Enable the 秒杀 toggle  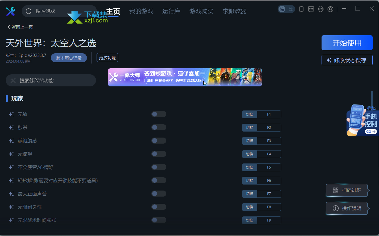(x=159, y=127)
